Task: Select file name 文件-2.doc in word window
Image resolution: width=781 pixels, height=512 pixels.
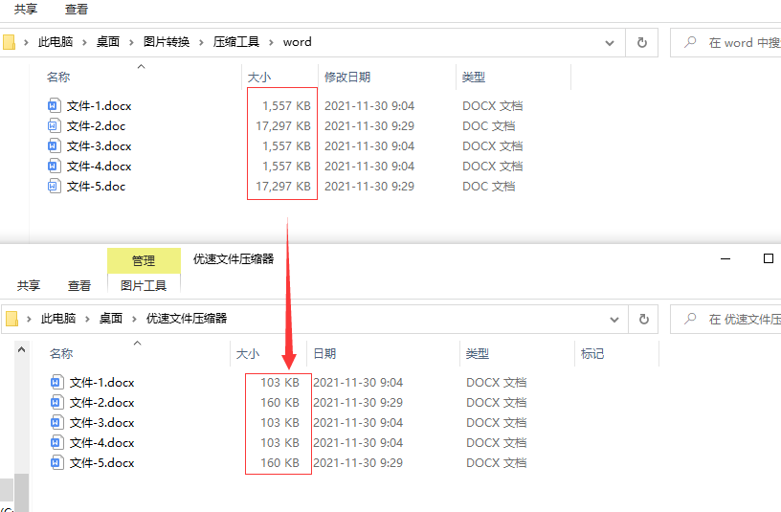Action: pos(96,126)
